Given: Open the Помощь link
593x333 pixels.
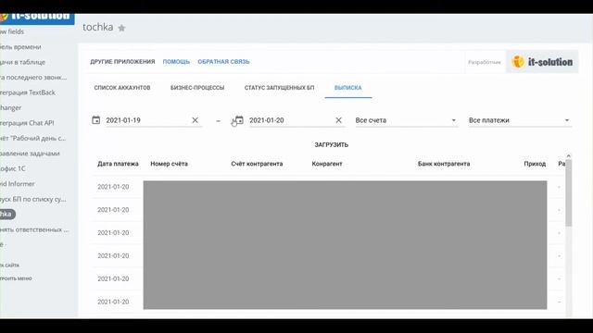Looking at the screenshot, I should coord(176,62).
